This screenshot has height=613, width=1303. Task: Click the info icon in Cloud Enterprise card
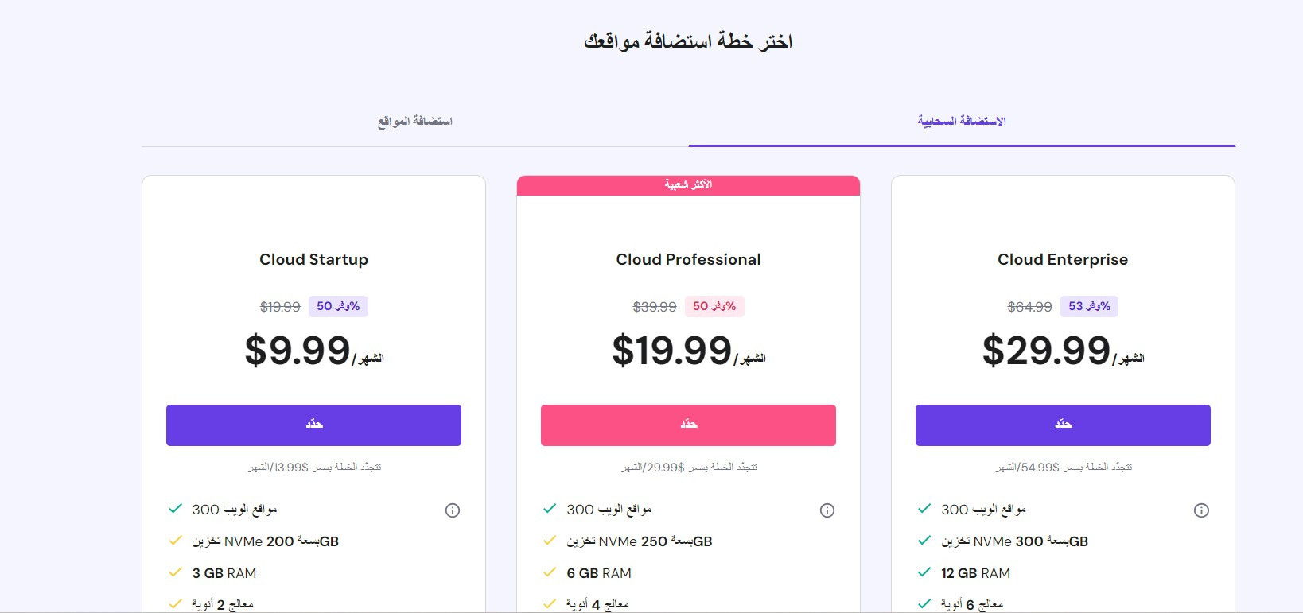click(x=1202, y=510)
